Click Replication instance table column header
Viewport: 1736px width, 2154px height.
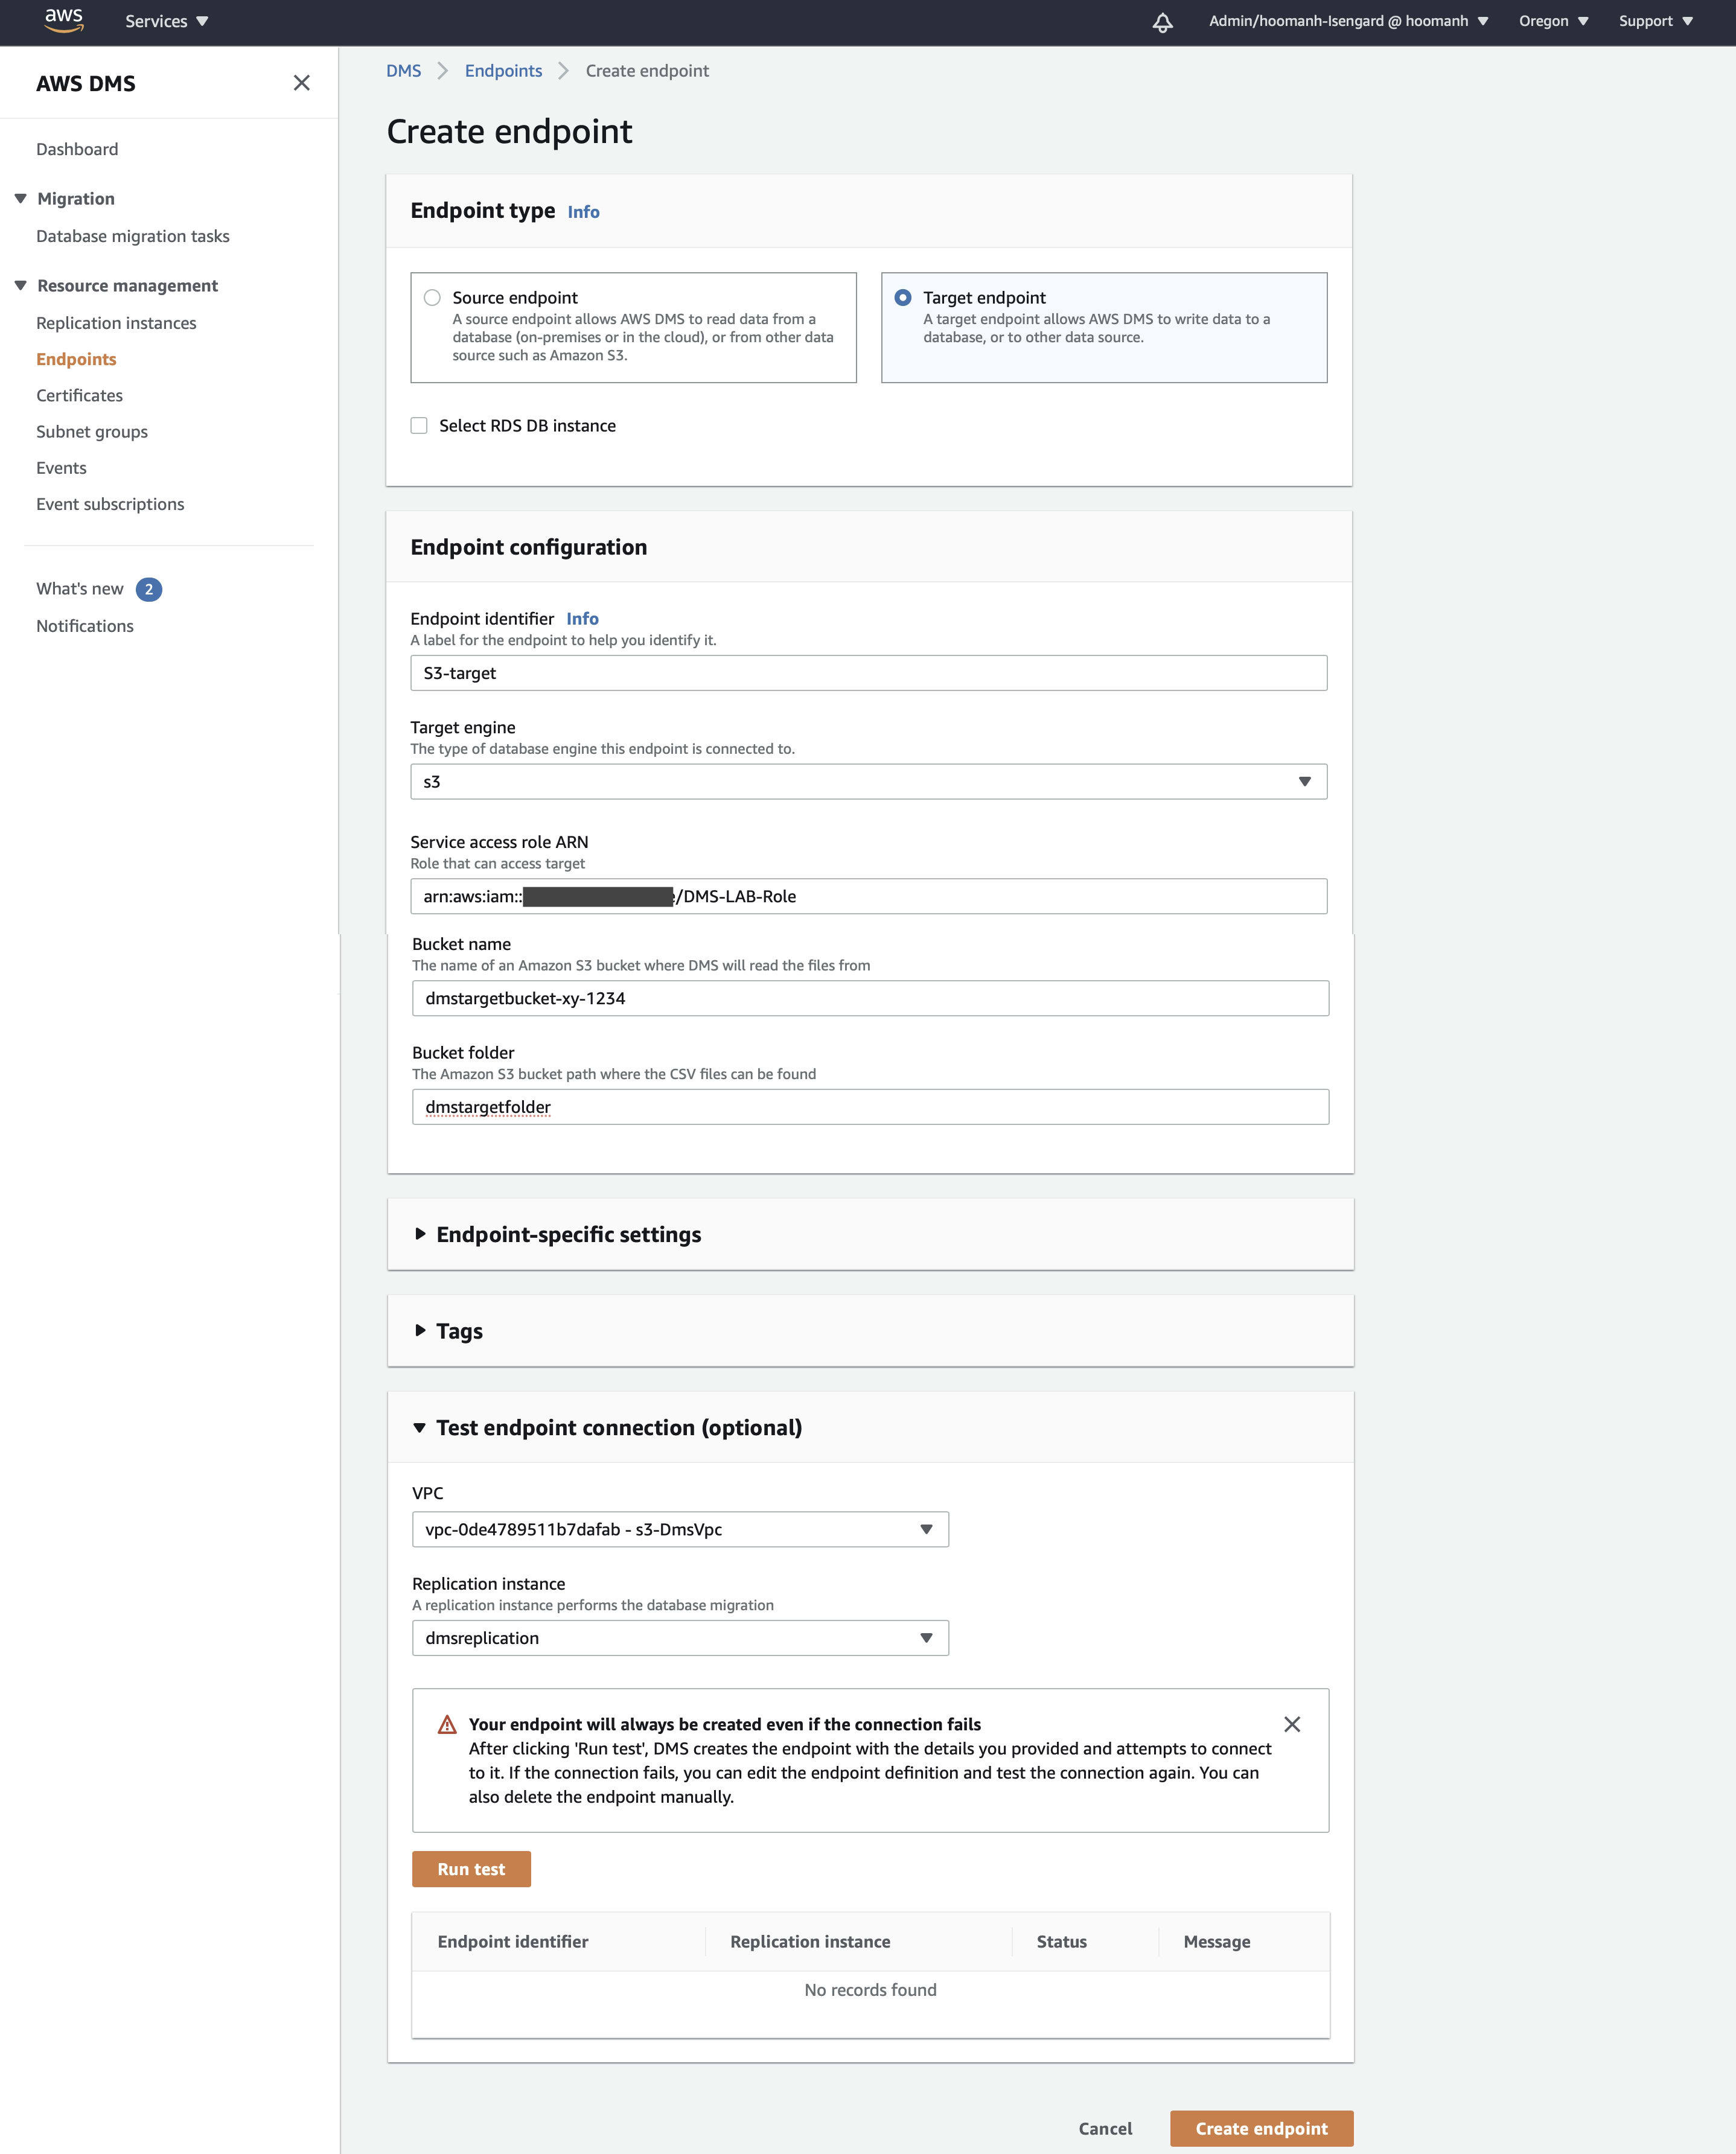click(810, 1942)
